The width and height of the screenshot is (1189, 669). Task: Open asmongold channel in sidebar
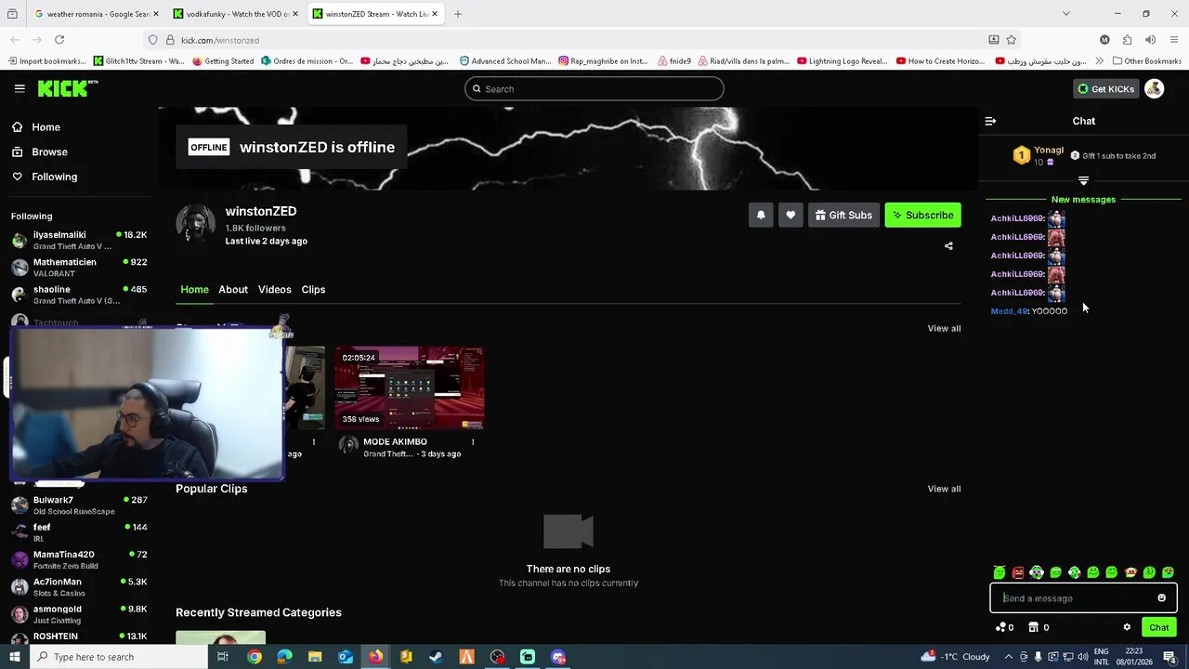(79, 614)
